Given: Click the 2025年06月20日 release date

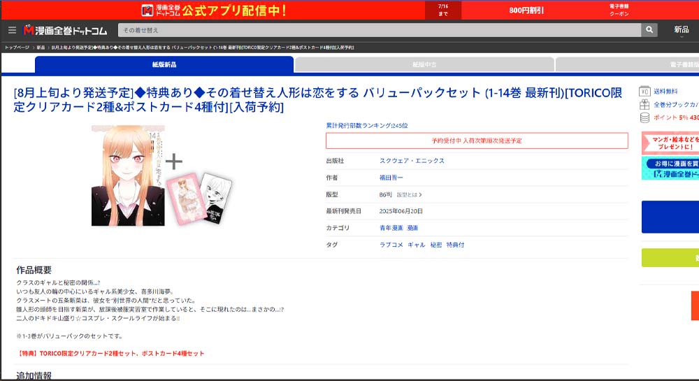Looking at the screenshot, I should click(x=401, y=211).
